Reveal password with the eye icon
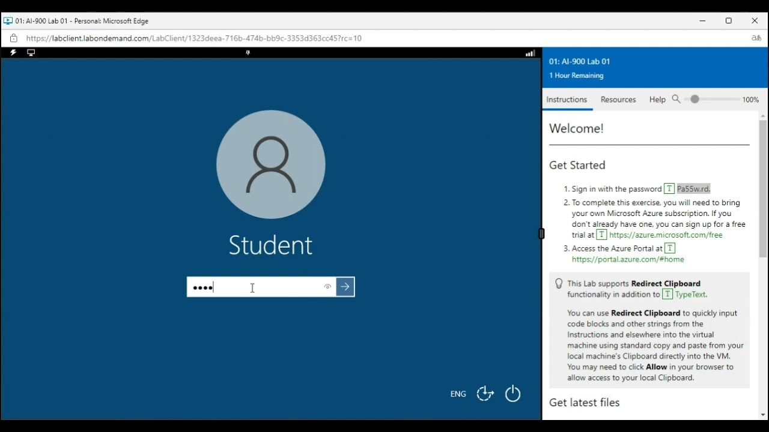 [x=327, y=287]
